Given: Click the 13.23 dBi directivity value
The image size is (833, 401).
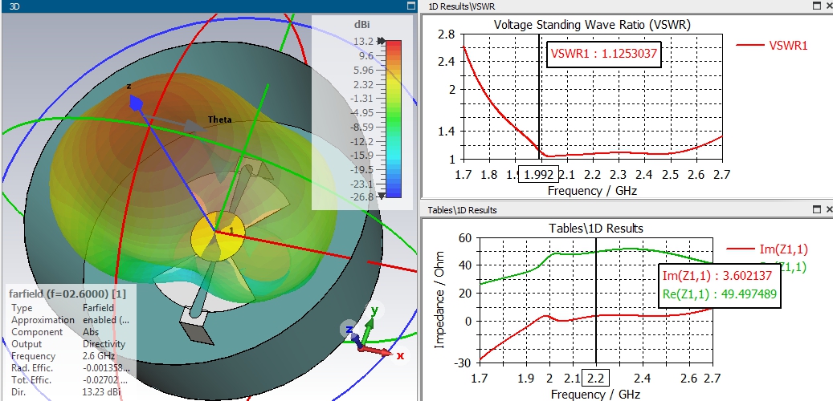Looking at the screenshot, I should tap(101, 392).
